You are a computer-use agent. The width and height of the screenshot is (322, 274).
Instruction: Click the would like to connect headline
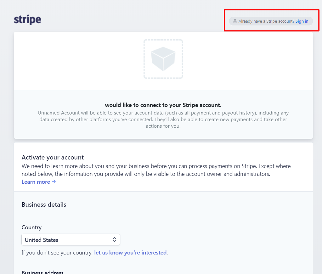pyautogui.click(x=163, y=105)
